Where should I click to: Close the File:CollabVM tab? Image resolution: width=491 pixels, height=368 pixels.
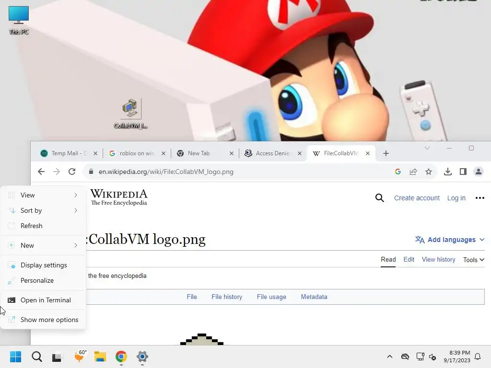(368, 153)
